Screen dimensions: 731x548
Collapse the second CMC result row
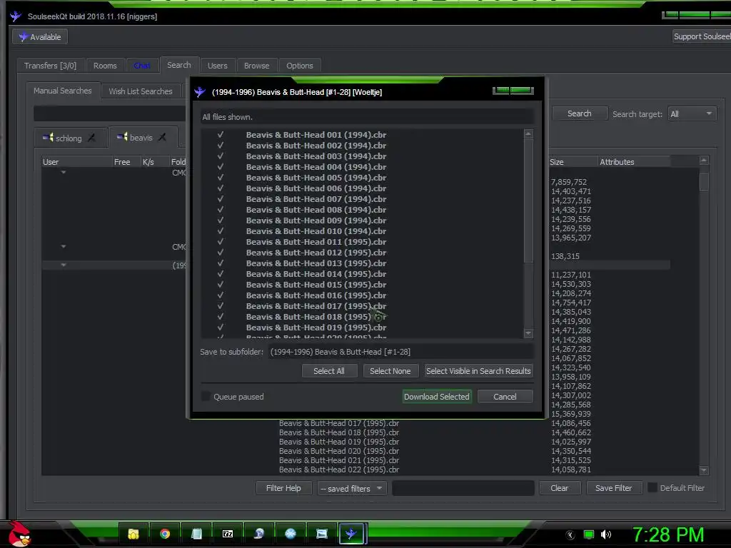coord(64,246)
